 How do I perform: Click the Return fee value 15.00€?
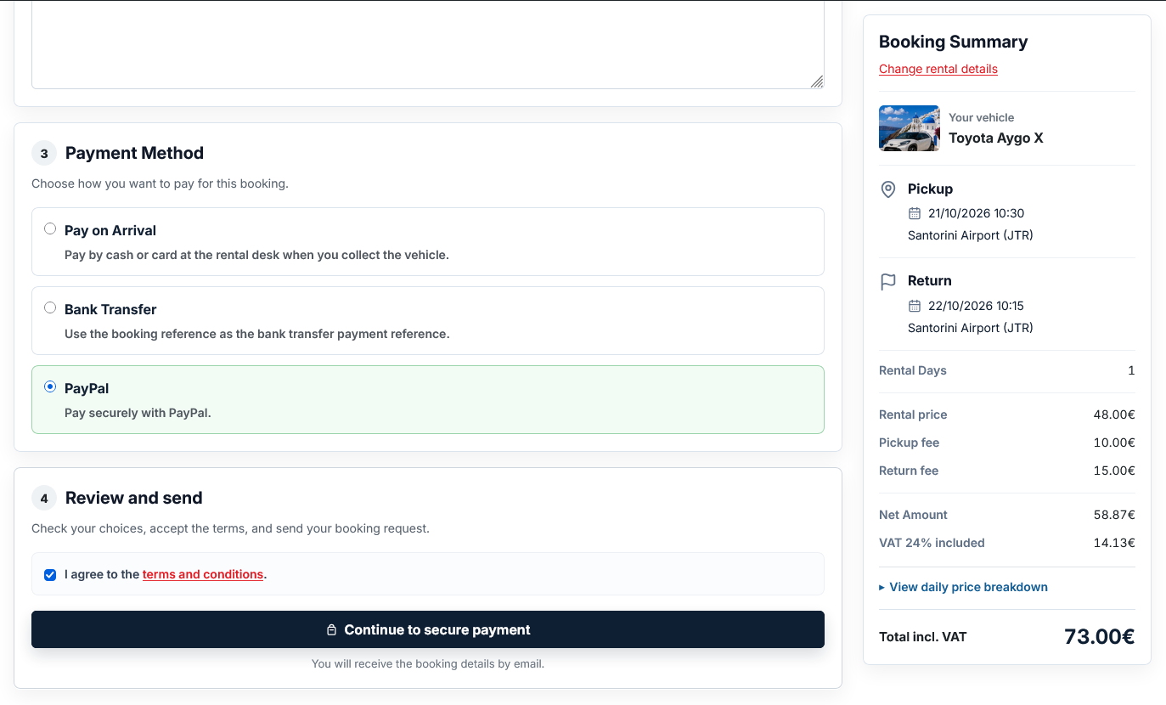pos(1114,471)
